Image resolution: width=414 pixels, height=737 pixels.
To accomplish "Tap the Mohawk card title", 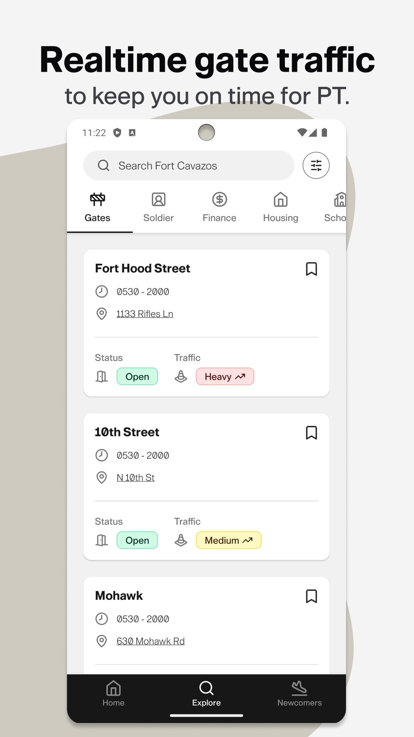I will tap(119, 596).
